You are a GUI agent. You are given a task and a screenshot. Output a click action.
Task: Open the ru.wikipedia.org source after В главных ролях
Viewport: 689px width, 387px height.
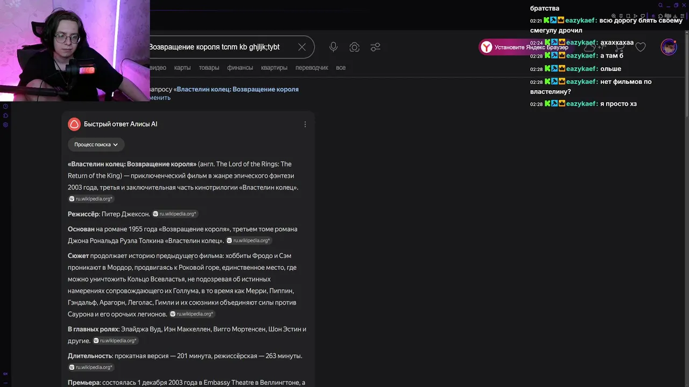point(115,341)
